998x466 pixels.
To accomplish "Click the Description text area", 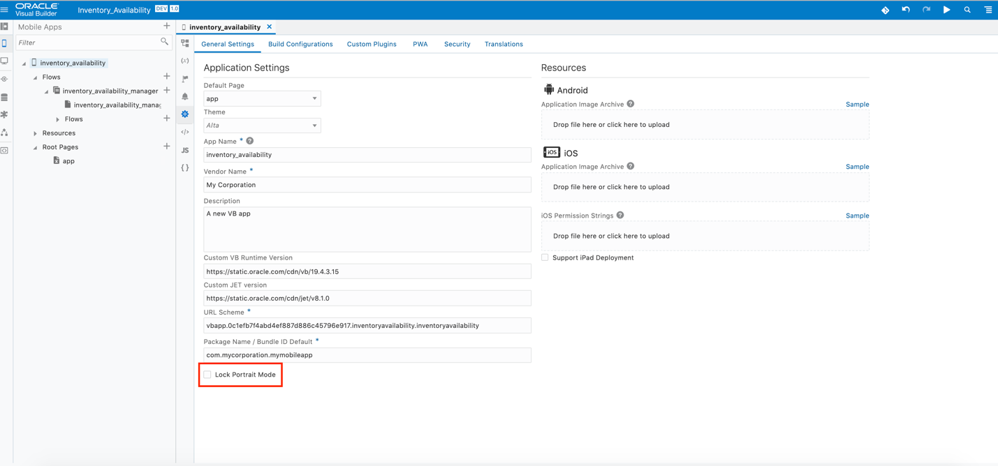I will 367,229.
